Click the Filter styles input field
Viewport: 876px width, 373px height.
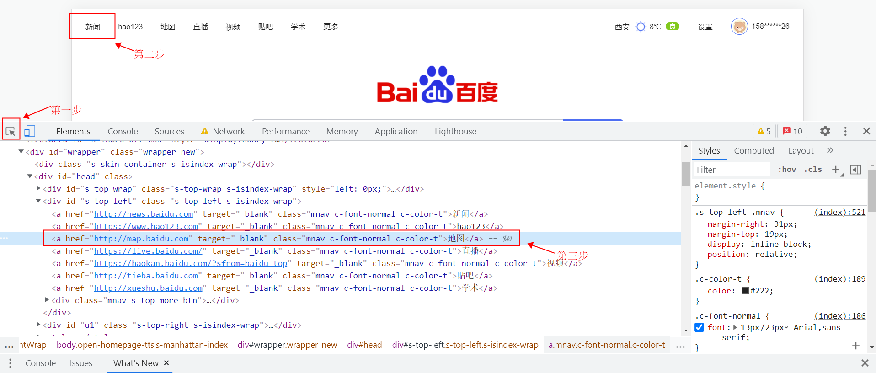pos(732,170)
